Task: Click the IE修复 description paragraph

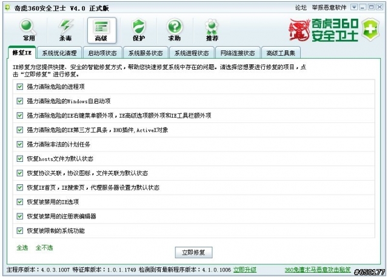Action: 159,70
